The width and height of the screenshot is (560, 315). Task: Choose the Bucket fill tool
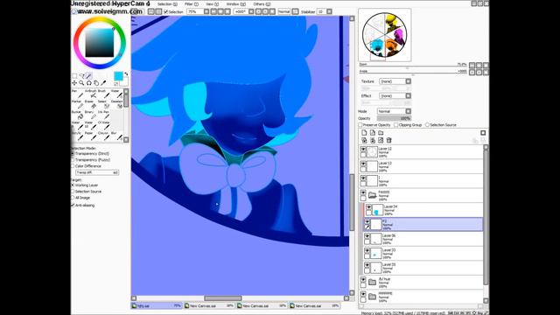(x=77, y=115)
